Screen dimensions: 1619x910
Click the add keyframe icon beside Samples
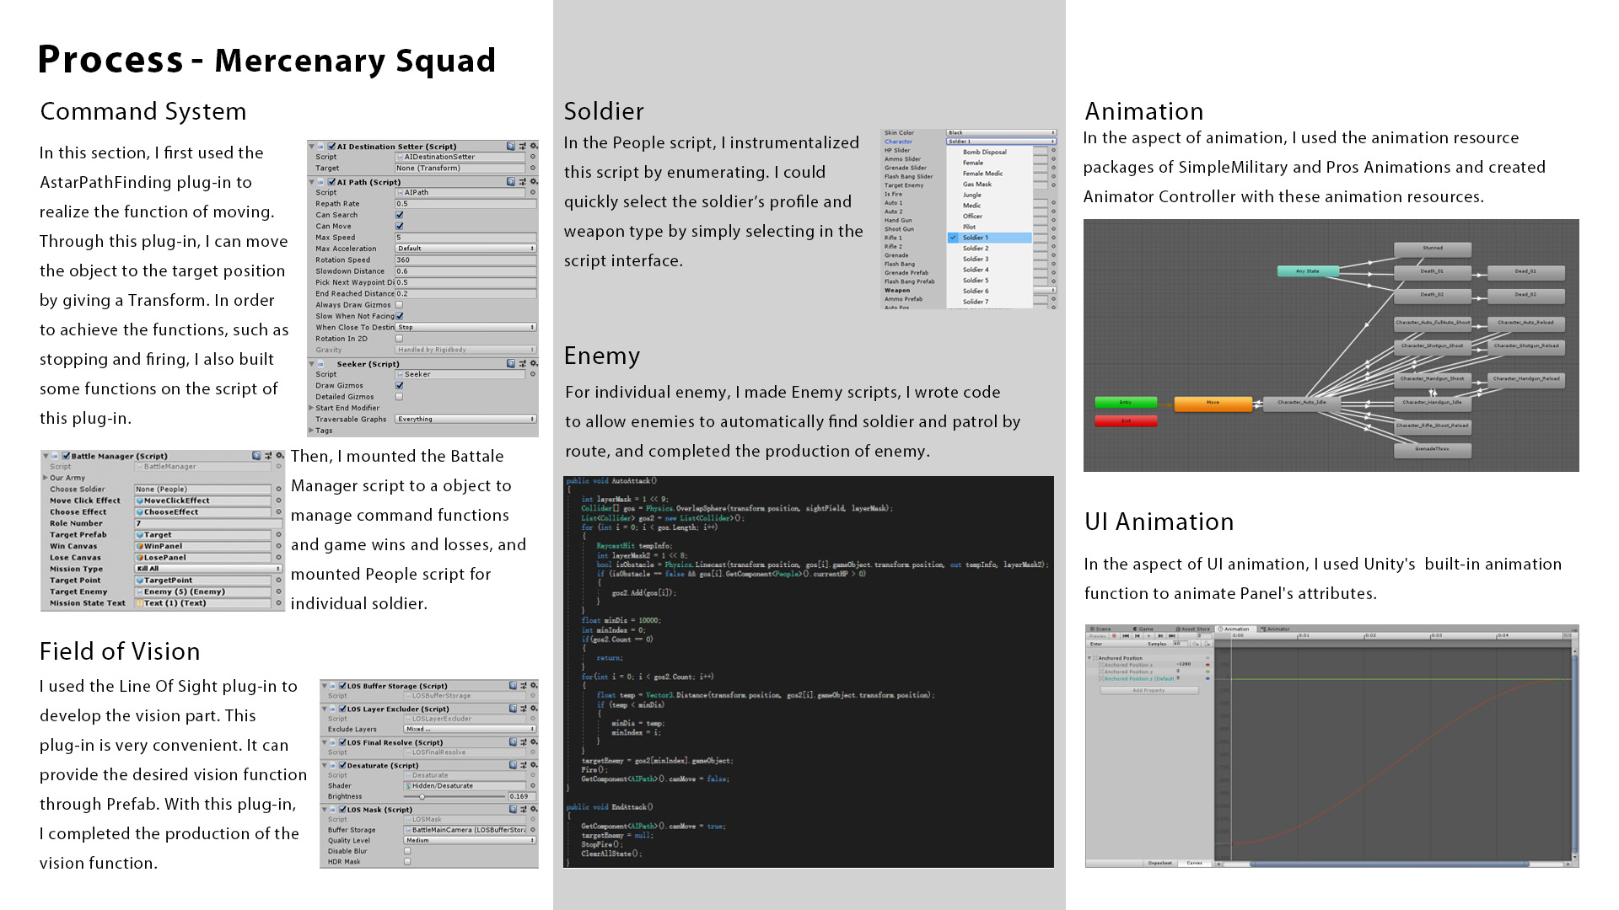[x=1196, y=644]
